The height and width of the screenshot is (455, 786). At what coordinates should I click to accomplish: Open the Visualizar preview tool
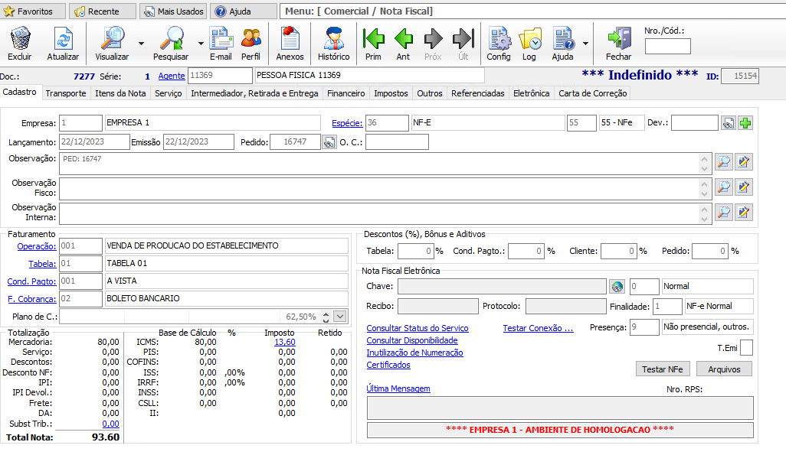pos(113,38)
